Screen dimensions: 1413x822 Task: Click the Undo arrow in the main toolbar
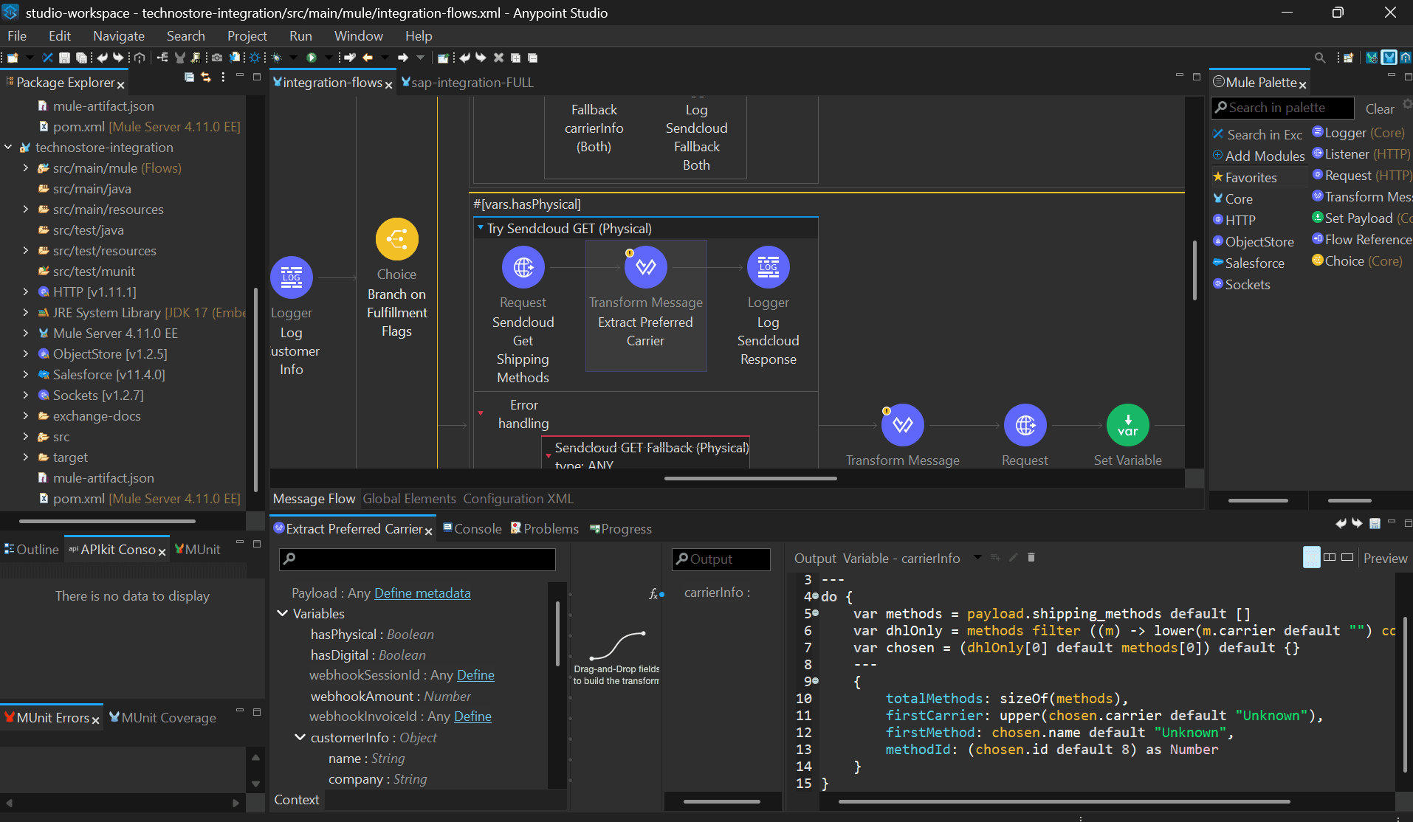(102, 58)
